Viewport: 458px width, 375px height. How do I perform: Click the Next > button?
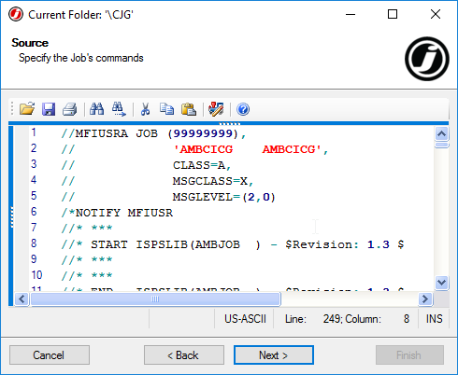(x=274, y=355)
